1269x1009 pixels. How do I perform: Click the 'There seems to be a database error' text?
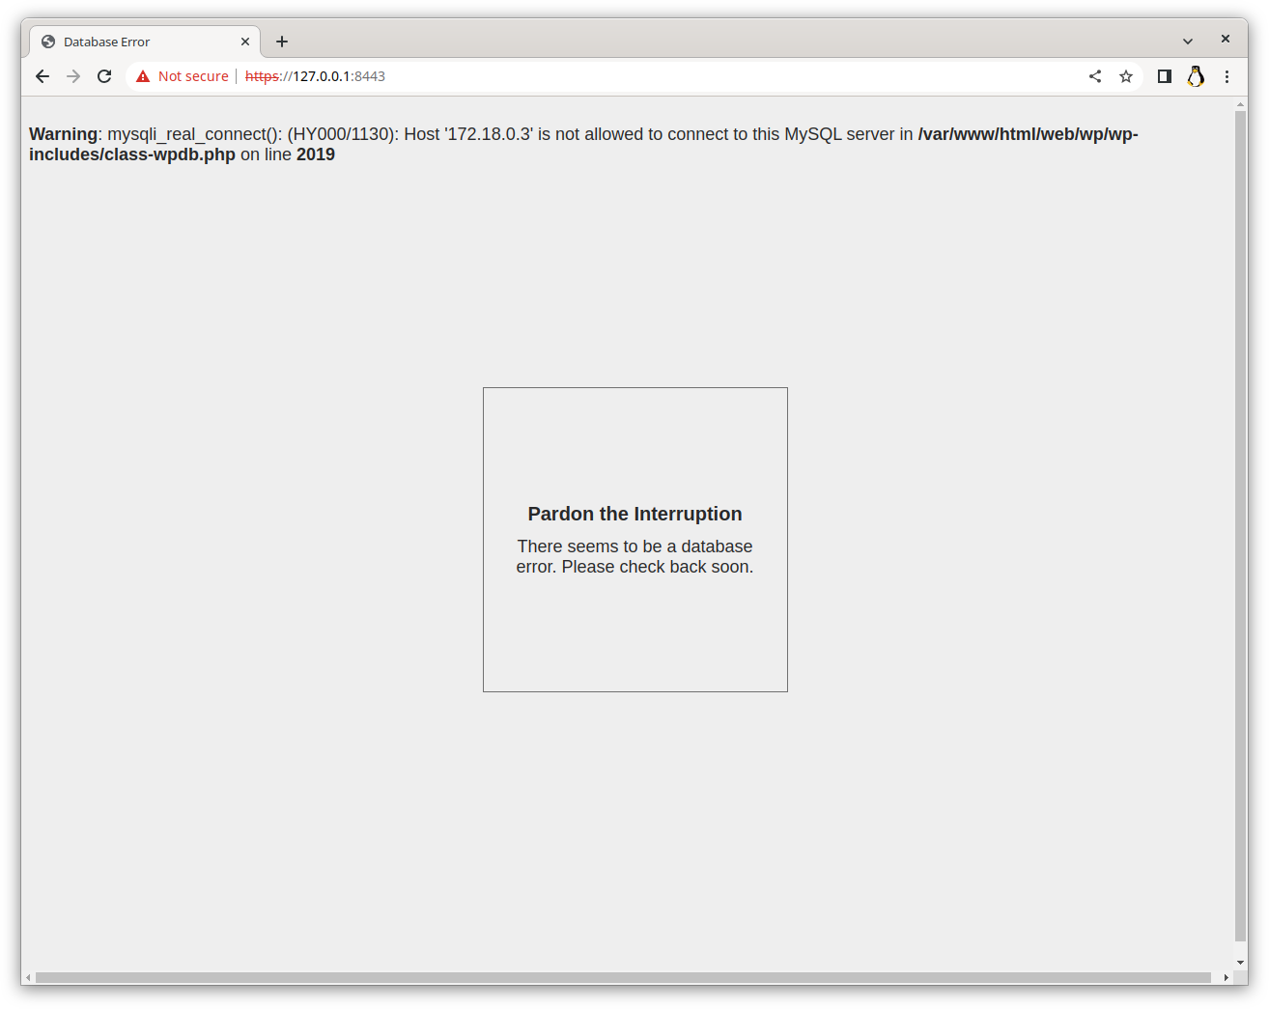click(x=634, y=556)
